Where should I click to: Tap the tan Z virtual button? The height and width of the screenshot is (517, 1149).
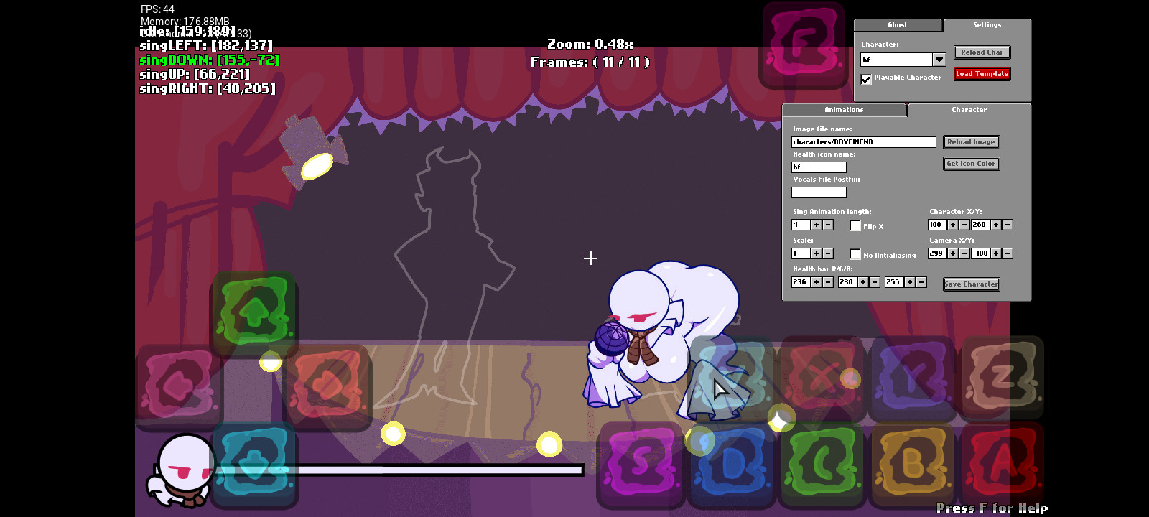(x=1003, y=377)
